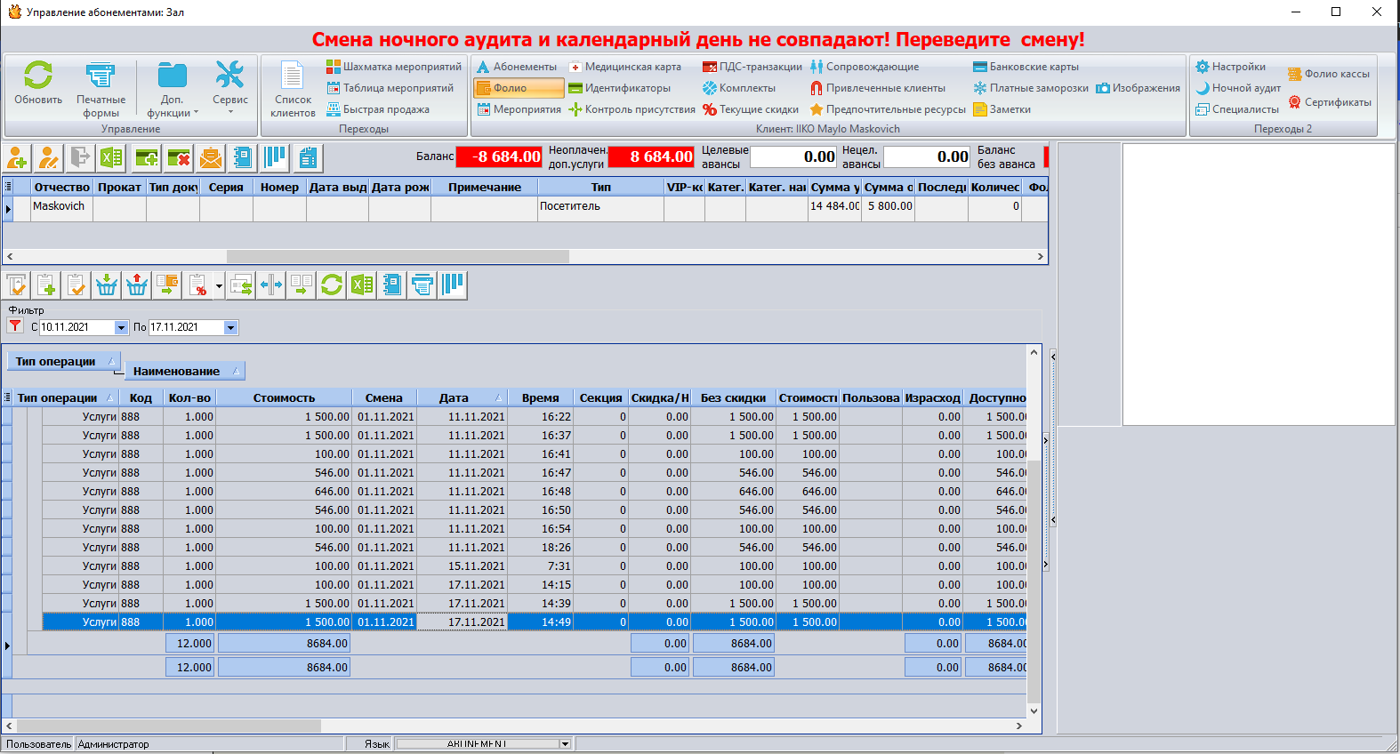Open Медицинская карта
The height and width of the screenshot is (754, 1400).
click(625, 67)
